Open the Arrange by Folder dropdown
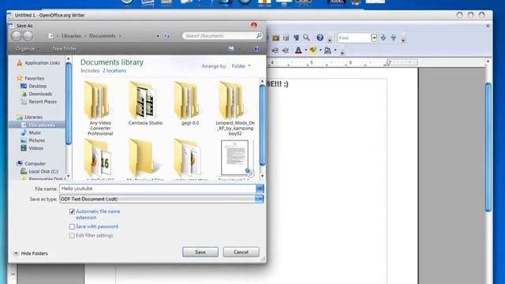The width and height of the screenshot is (505, 284). click(x=241, y=66)
